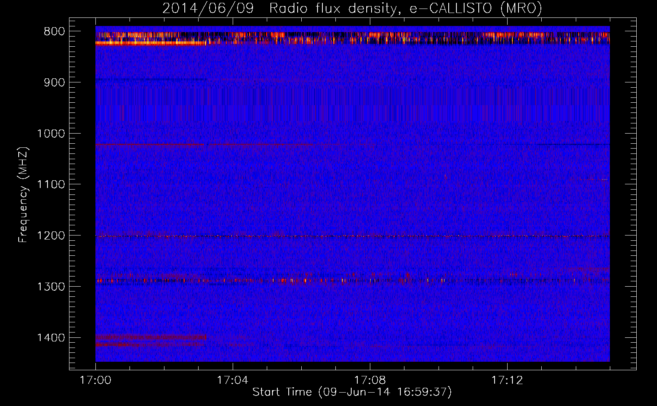Select the 1200 frequency tick label
This screenshot has width=657, height=406.
coord(51,236)
